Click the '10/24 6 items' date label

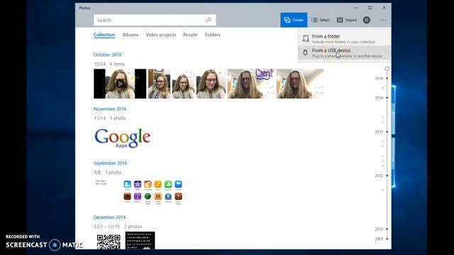click(x=109, y=64)
